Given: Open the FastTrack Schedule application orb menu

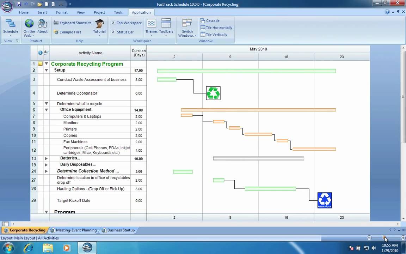Looking at the screenshot, I should 7,6.
